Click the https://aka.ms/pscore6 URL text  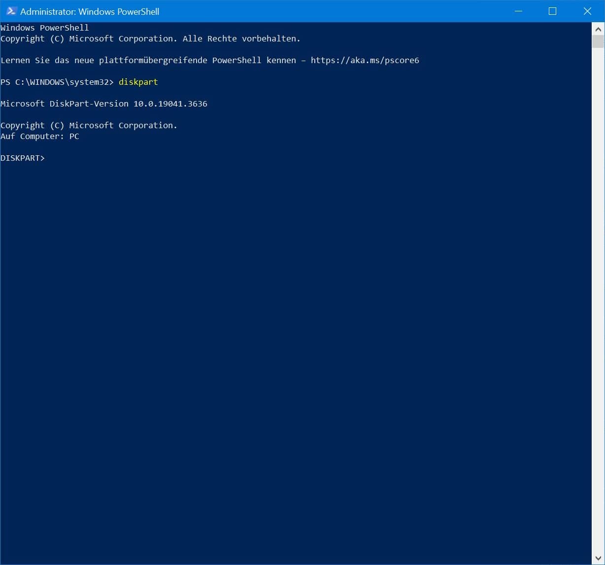click(x=365, y=60)
